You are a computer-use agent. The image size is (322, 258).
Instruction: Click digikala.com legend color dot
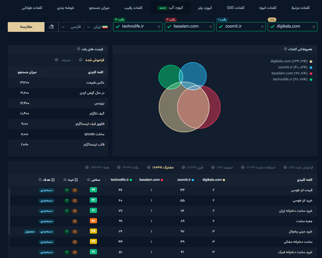[311, 61]
